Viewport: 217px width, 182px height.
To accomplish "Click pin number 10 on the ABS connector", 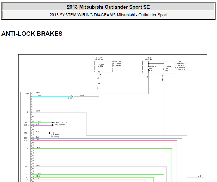I will click(33, 117).
